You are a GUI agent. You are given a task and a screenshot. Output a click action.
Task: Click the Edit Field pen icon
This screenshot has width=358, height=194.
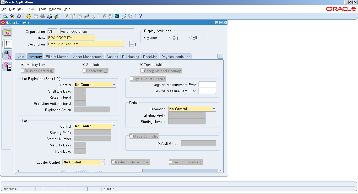pos(103,16)
